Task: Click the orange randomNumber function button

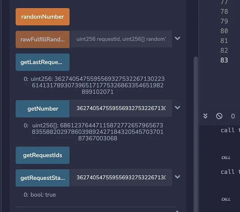Action: tap(42, 17)
